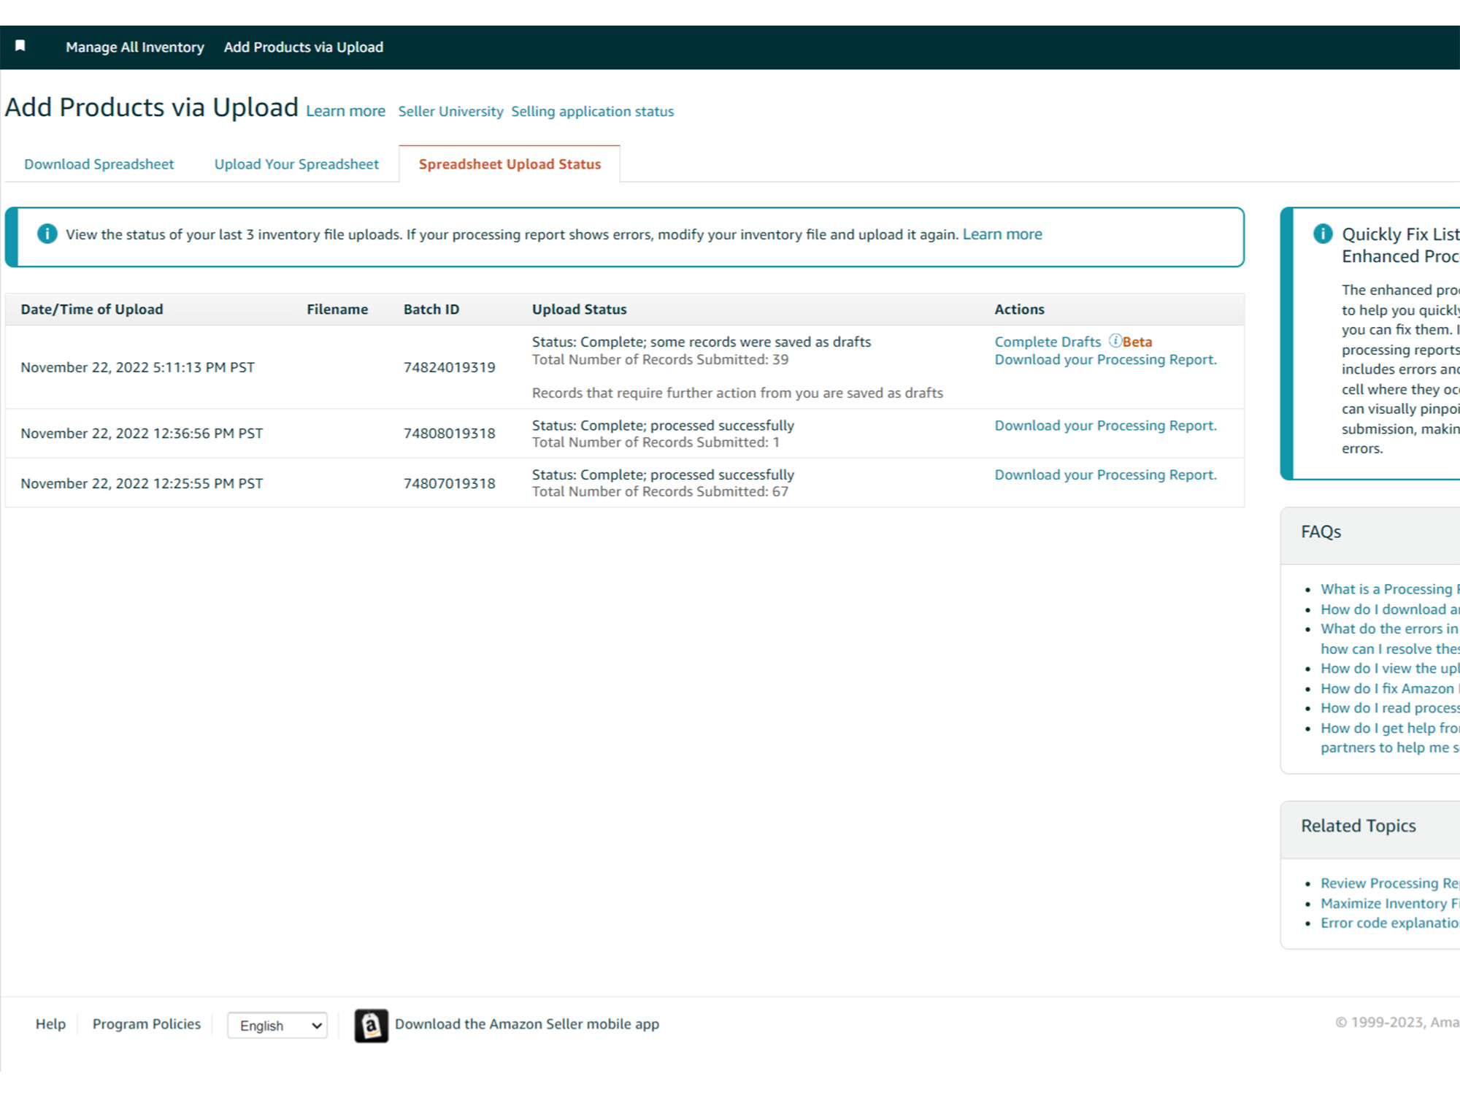This screenshot has height=1095, width=1460.
Task: Click Learn more link in info banner
Action: pos(1002,234)
